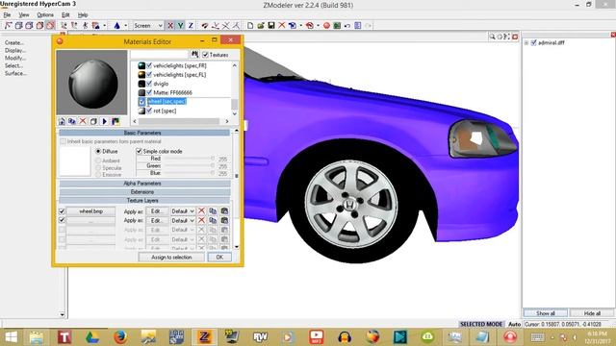Screen dimensions: 616x346
Task: Open the Options menu
Action: pyautogui.click(x=45, y=15)
